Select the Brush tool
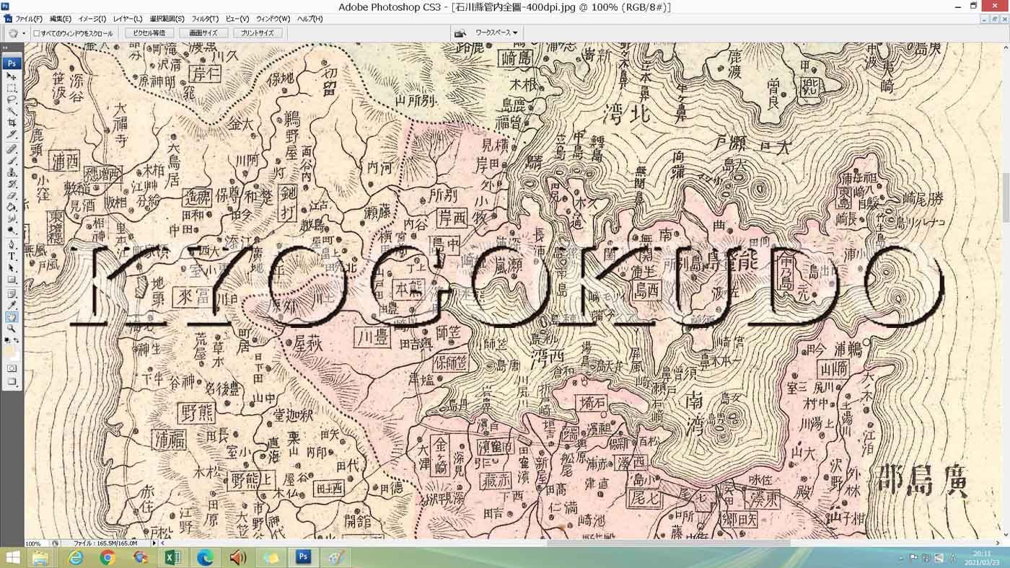 (x=12, y=161)
